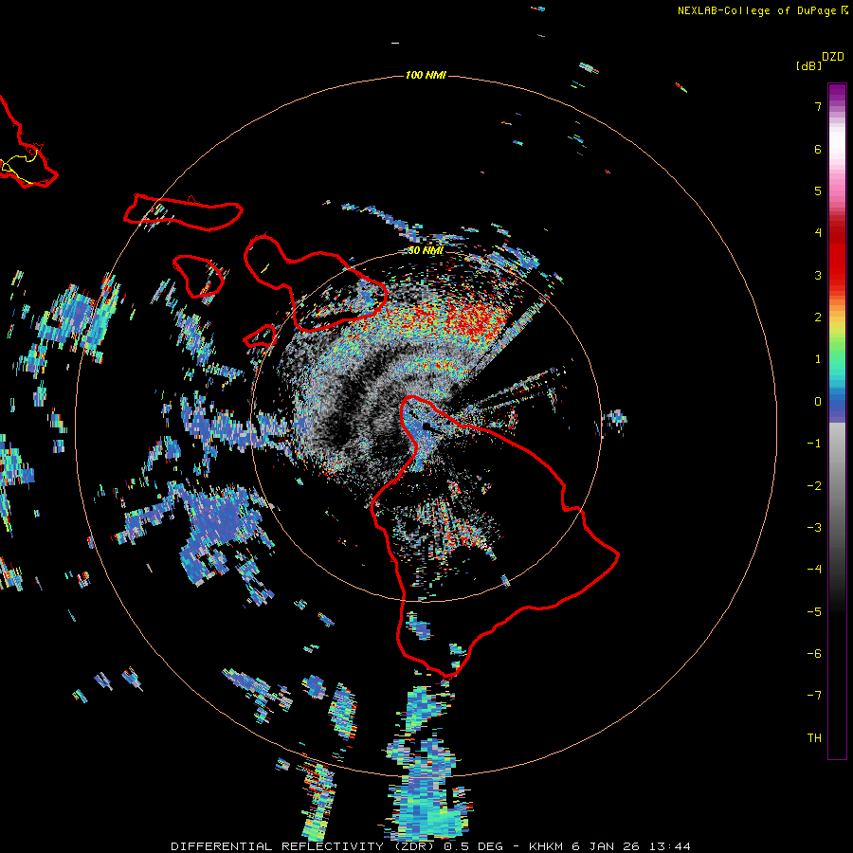Click the -2 dB tick on the color scale
The height and width of the screenshot is (853, 853).
pos(814,486)
